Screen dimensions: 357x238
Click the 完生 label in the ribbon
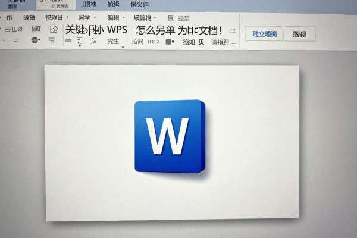pos(113,41)
